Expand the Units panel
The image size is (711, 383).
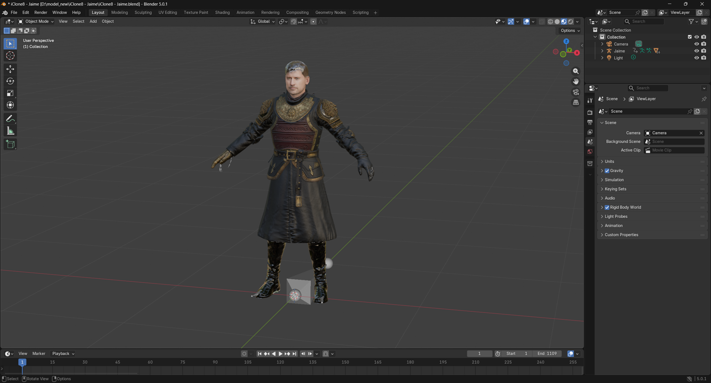click(x=652, y=161)
